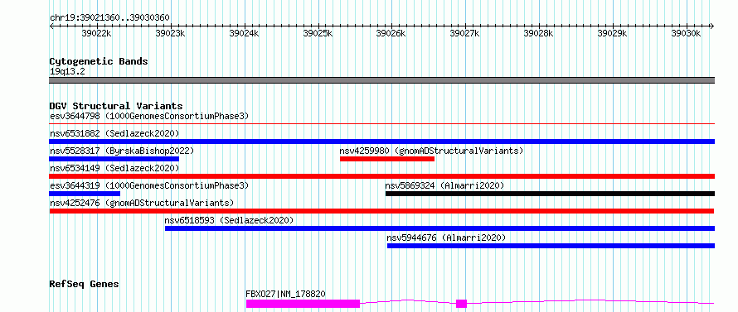The width and height of the screenshot is (738, 312).
Task: Click the FBXO27 large magenta exon block
Action: [303, 304]
